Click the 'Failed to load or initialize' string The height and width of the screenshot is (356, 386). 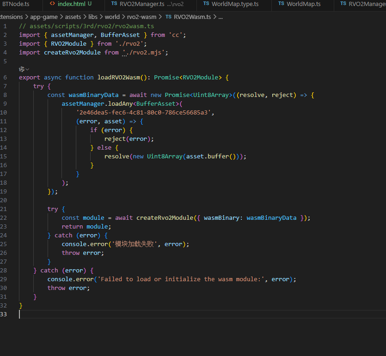[x=181, y=279]
